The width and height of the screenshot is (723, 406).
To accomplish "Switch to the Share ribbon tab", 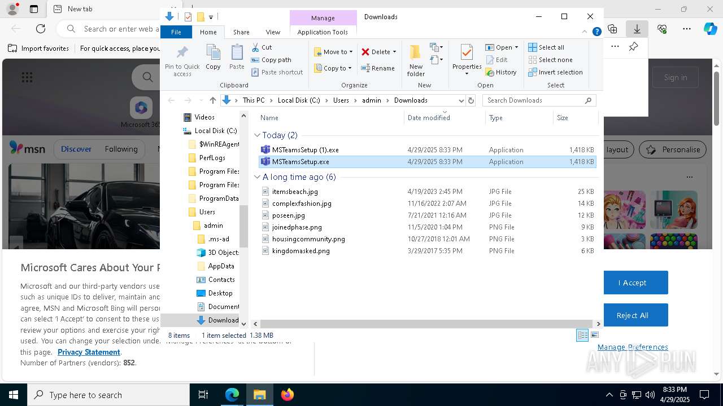I will [x=241, y=32].
